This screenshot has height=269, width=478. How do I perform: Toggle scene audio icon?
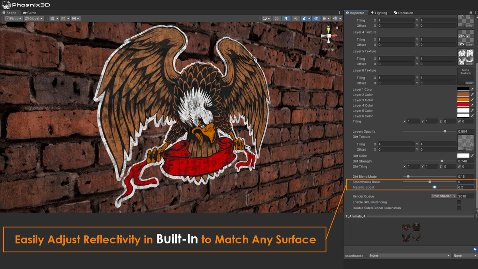tap(296, 19)
